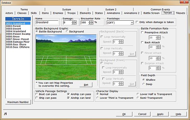The height and width of the screenshot is (120, 190).
Task: Switch to the Animations tab
Action: tap(113, 13)
